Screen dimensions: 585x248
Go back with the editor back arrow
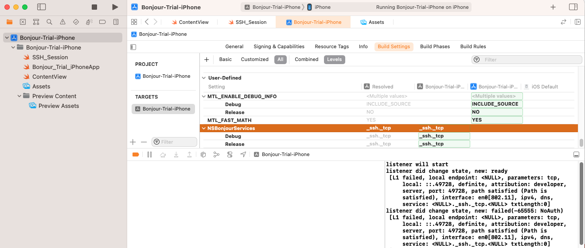tap(147, 22)
